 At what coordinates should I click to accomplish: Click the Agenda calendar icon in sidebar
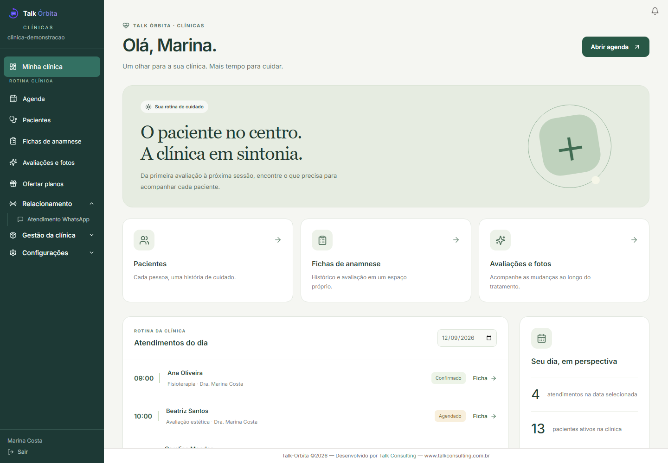coord(13,99)
